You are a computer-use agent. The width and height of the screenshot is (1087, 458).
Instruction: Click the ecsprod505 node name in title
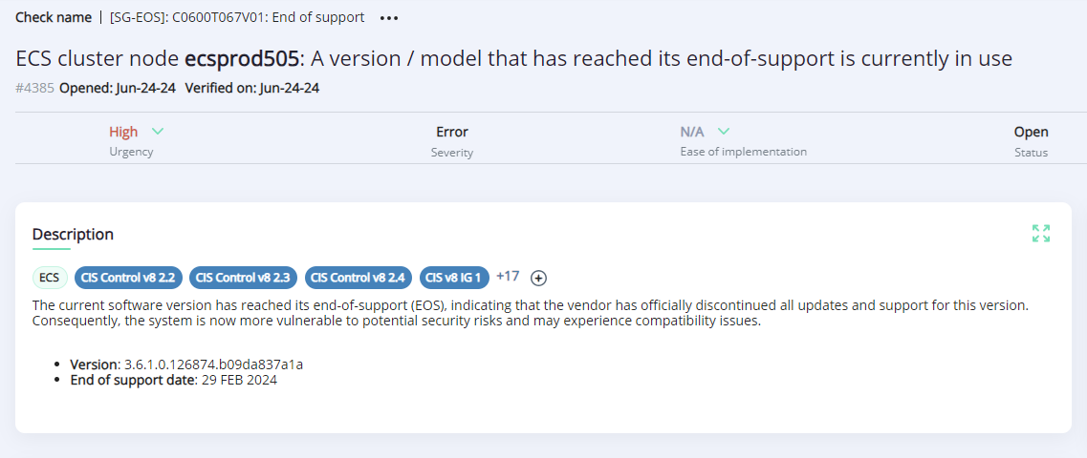click(242, 59)
